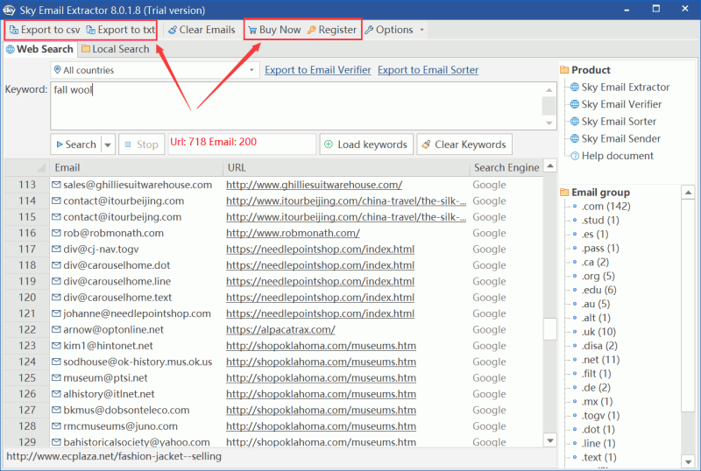701x471 pixels.
Task: Open Sky Email Sender from Product list
Action: 620,138
